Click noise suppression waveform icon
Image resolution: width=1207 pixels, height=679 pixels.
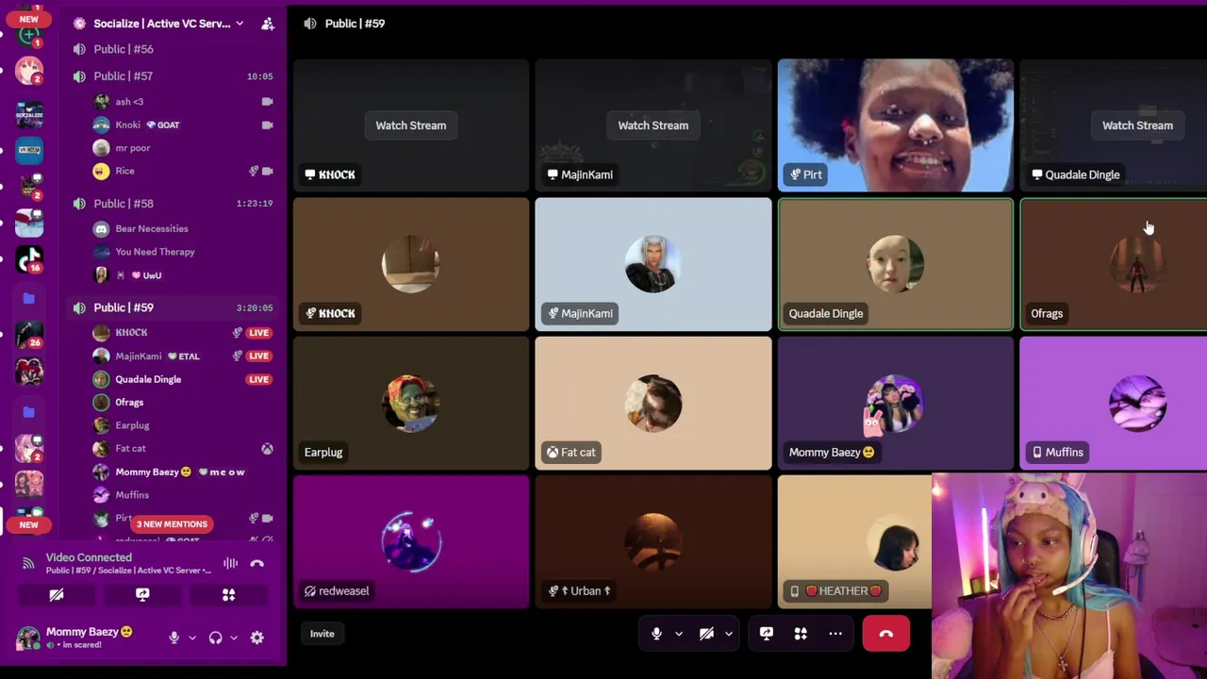click(230, 564)
